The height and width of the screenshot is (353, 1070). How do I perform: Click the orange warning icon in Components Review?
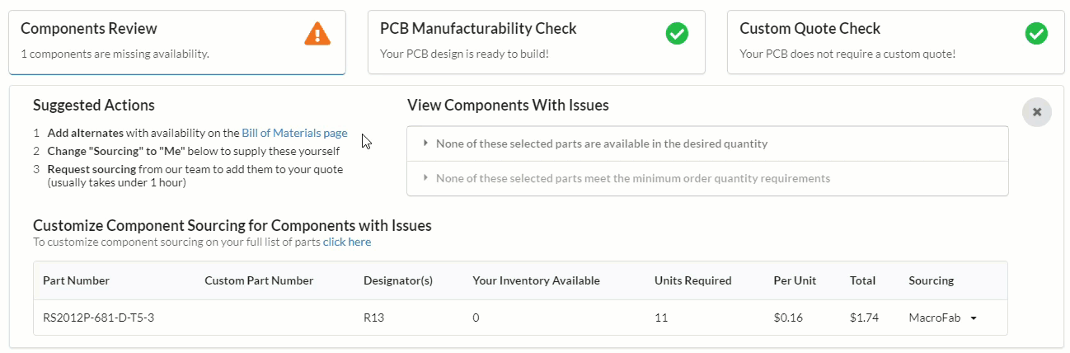[x=317, y=34]
